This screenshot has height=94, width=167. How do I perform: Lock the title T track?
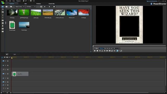click(8, 88)
